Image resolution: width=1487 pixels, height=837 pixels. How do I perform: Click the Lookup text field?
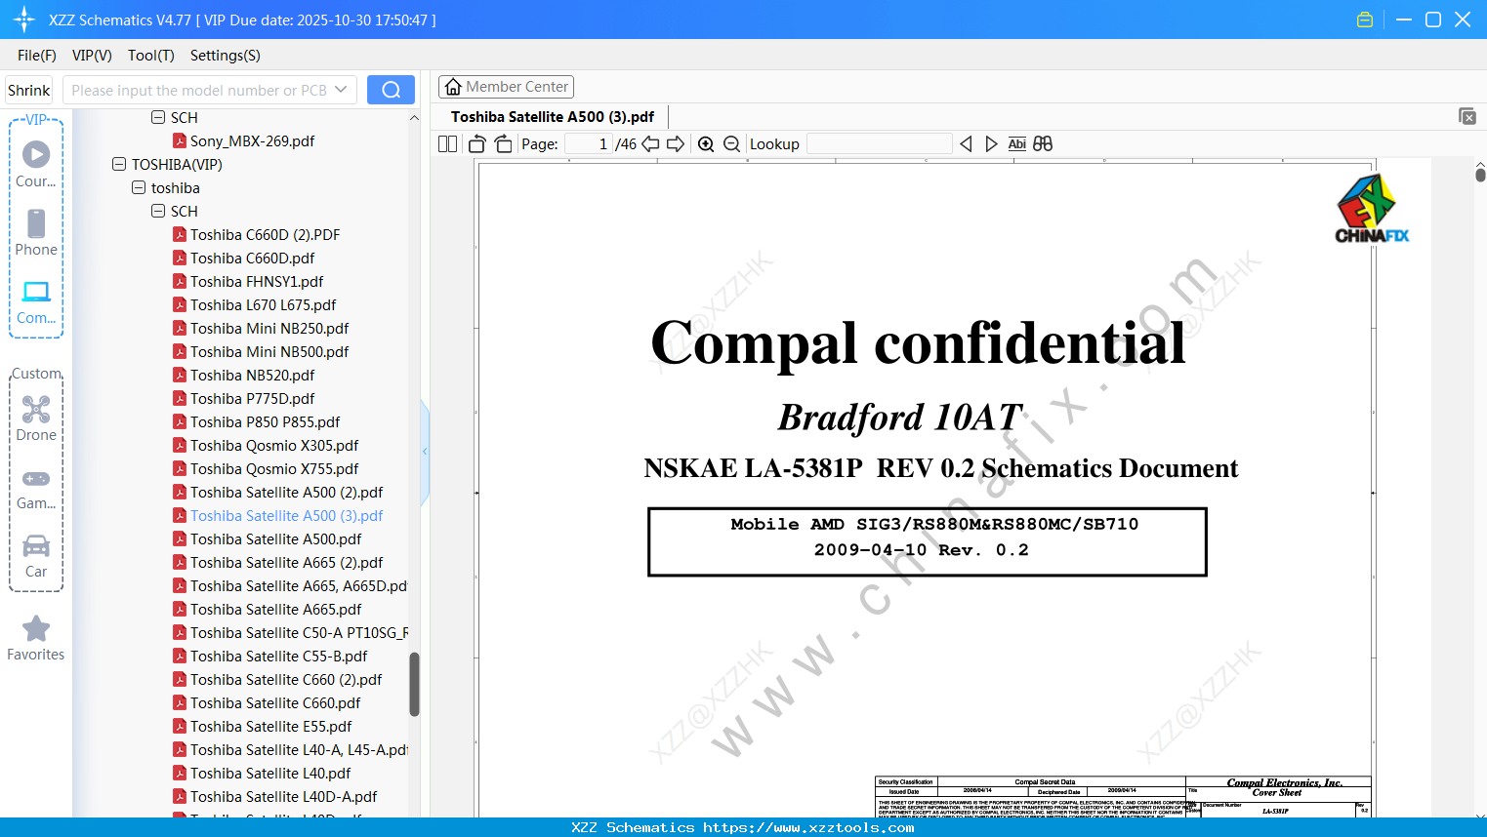[x=880, y=144]
